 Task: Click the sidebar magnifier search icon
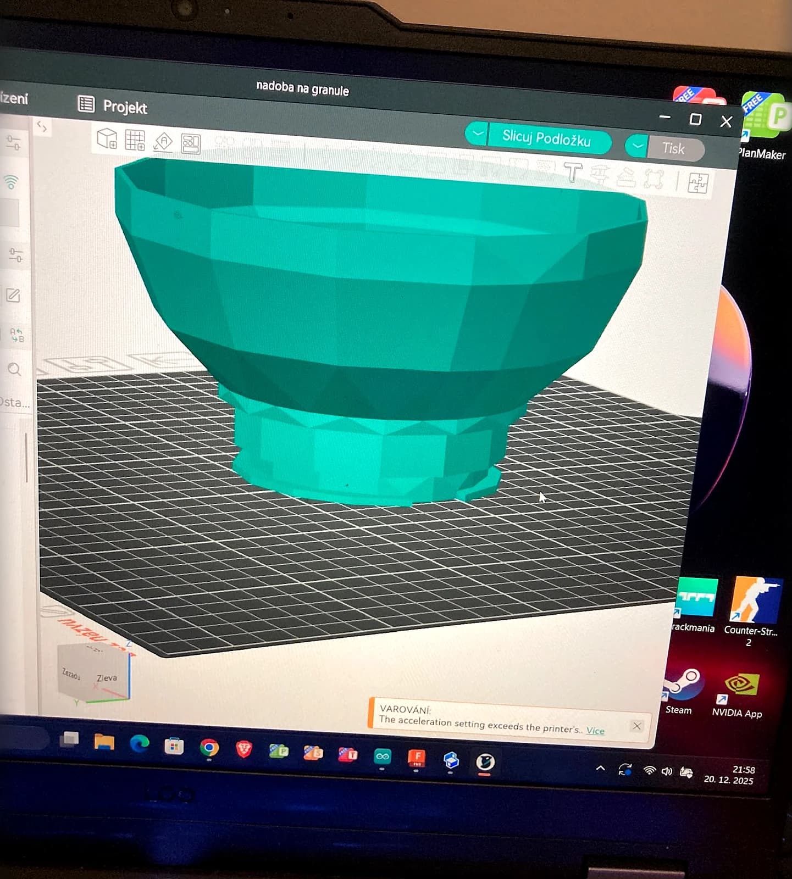(x=14, y=369)
